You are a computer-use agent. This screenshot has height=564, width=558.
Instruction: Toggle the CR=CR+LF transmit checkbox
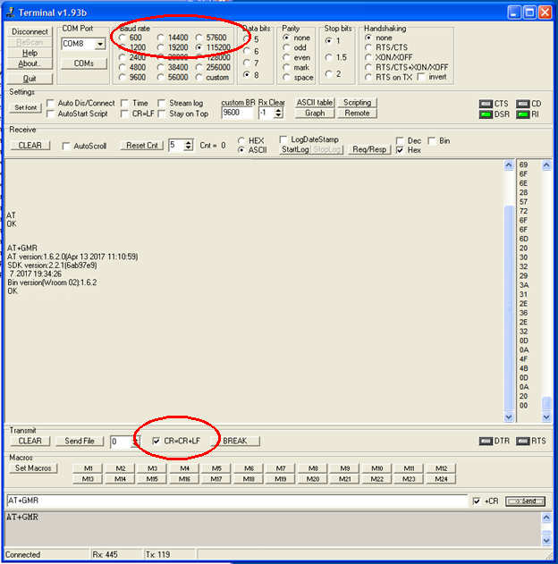click(156, 441)
